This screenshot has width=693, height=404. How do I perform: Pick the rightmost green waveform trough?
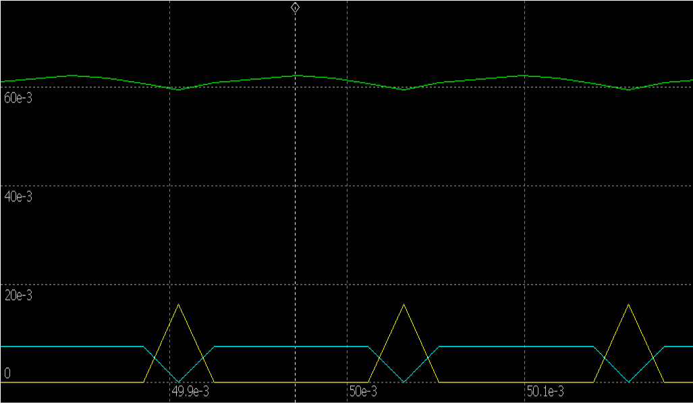[x=629, y=89]
